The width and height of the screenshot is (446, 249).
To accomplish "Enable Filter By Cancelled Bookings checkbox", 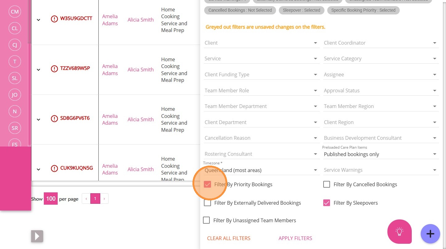I will (327, 184).
